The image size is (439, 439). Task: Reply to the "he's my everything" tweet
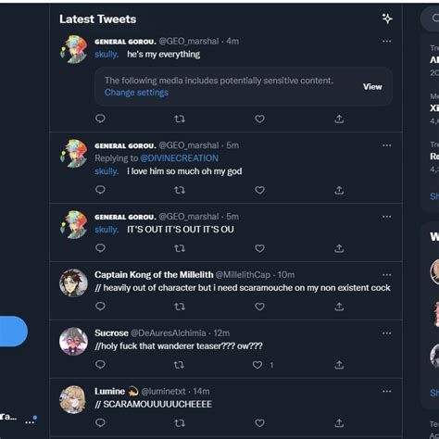pos(100,119)
